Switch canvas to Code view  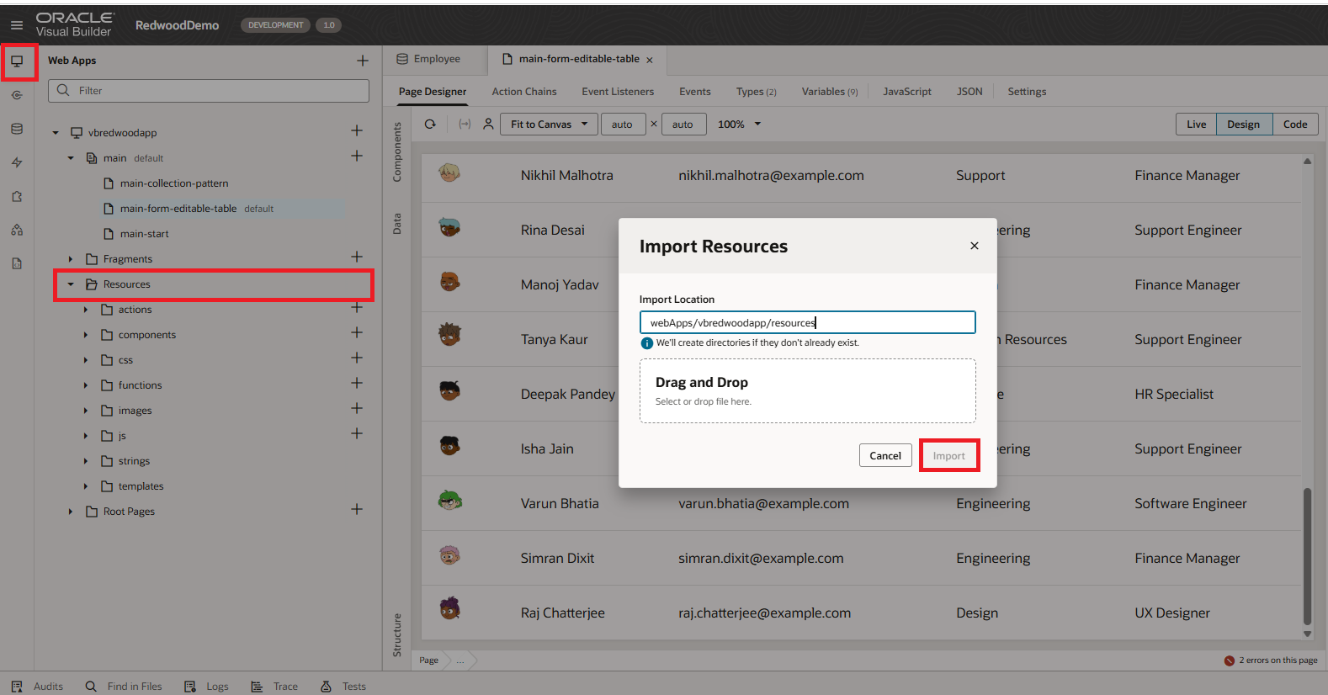(1294, 125)
